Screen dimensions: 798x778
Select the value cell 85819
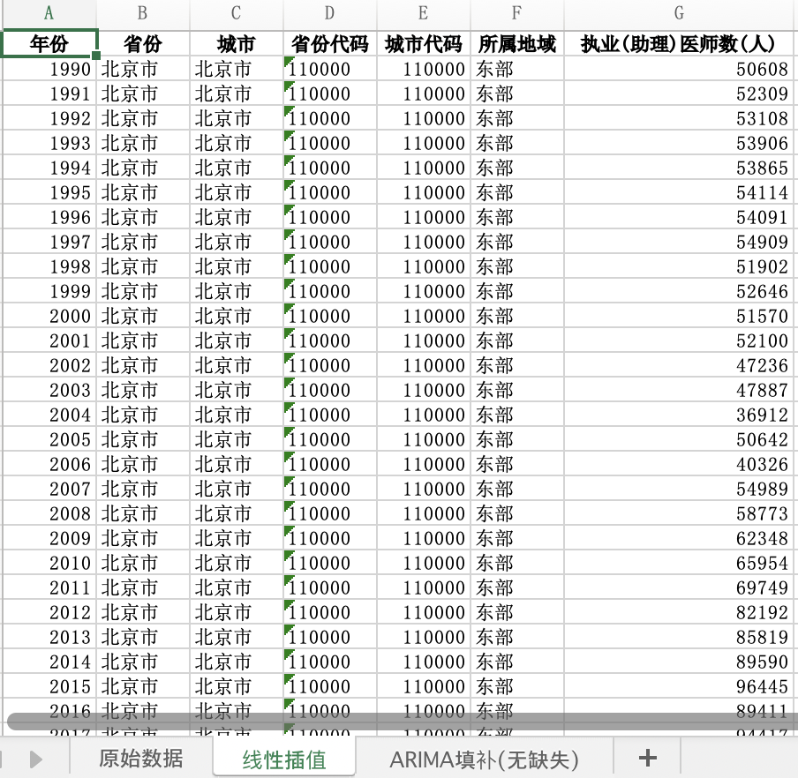pyautogui.click(x=679, y=638)
